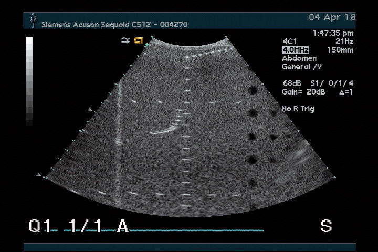Viewport: 378px width, 252px height.
Task: Click the image flip arrows icon
Action: (x=125, y=40)
